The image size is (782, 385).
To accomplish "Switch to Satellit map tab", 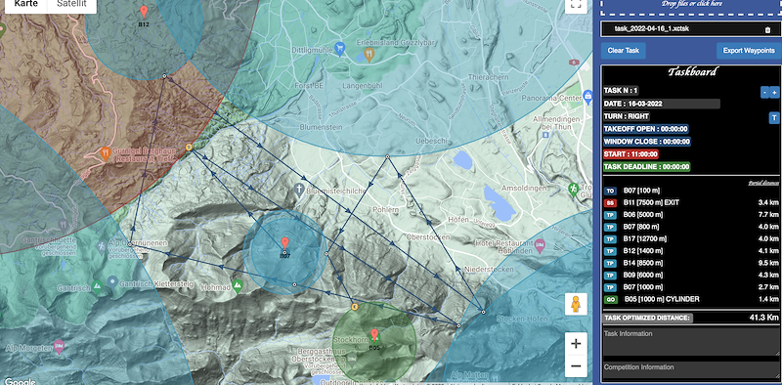I will [x=71, y=4].
